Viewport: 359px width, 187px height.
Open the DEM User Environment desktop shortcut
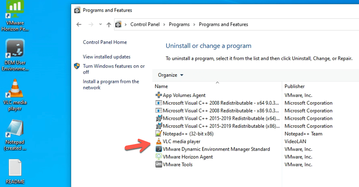click(15, 49)
